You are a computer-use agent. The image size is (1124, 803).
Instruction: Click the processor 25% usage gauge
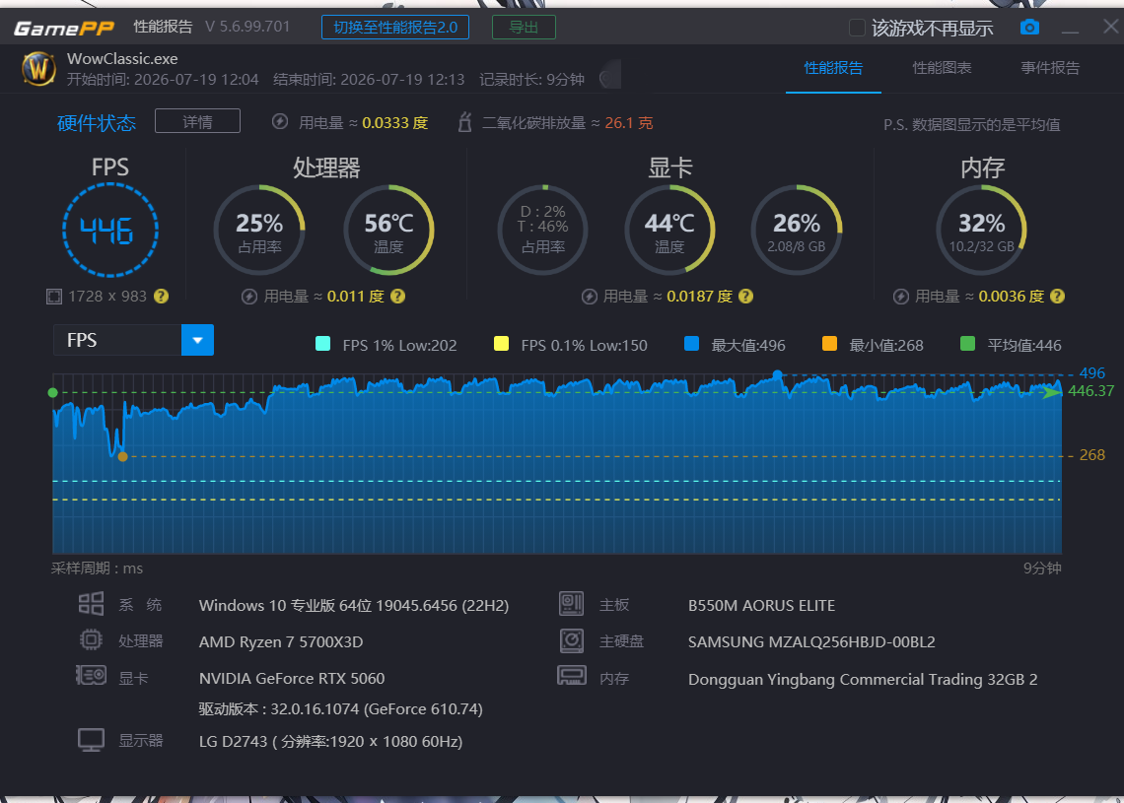click(x=259, y=230)
